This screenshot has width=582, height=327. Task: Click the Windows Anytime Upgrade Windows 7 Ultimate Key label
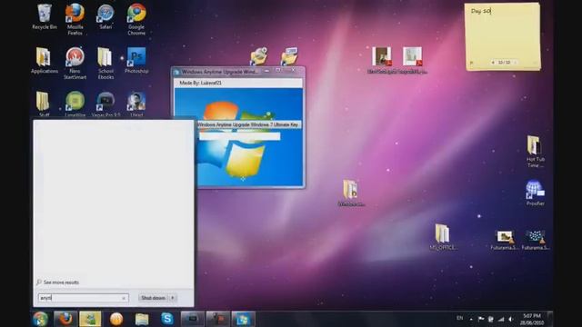pos(247,124)
